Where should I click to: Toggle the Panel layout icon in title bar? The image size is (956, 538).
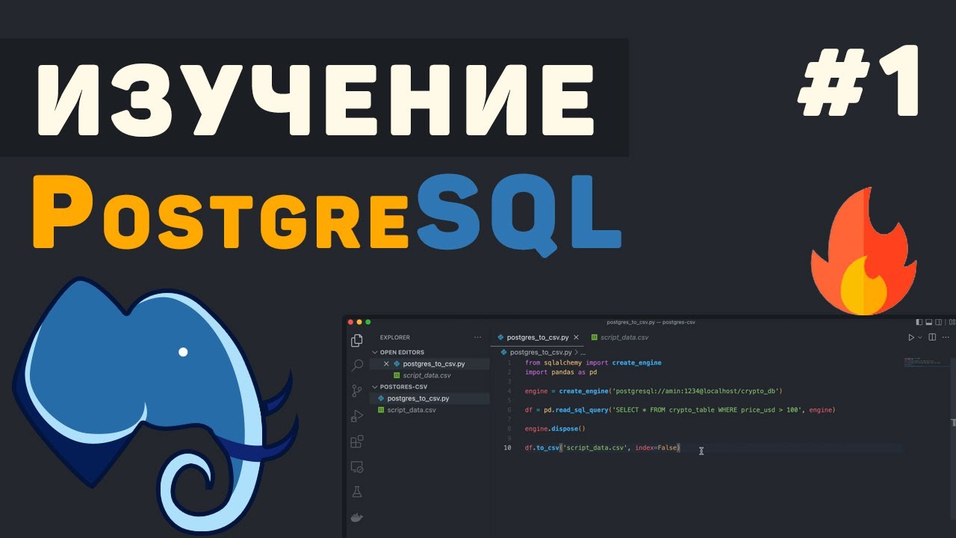(929, 322)
